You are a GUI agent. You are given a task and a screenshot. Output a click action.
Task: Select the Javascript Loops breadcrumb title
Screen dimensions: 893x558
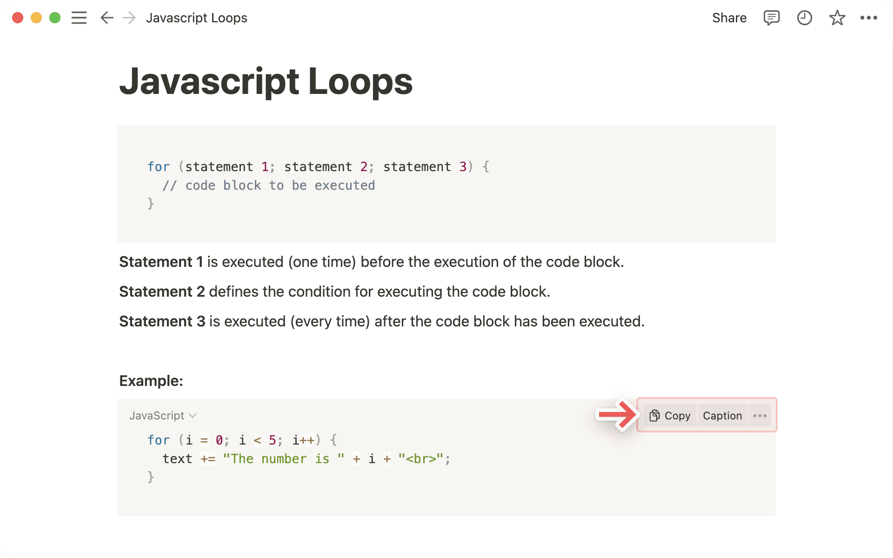pyautogui.click(x=197, y=18)
